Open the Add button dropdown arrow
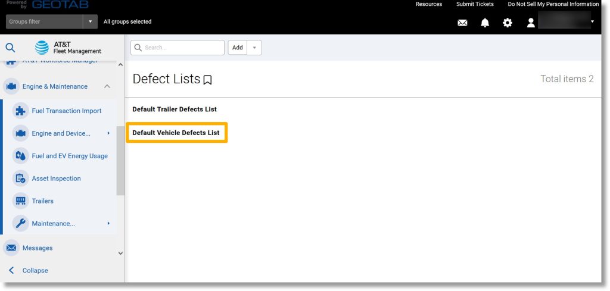610x291 pixels. [254, 48]
